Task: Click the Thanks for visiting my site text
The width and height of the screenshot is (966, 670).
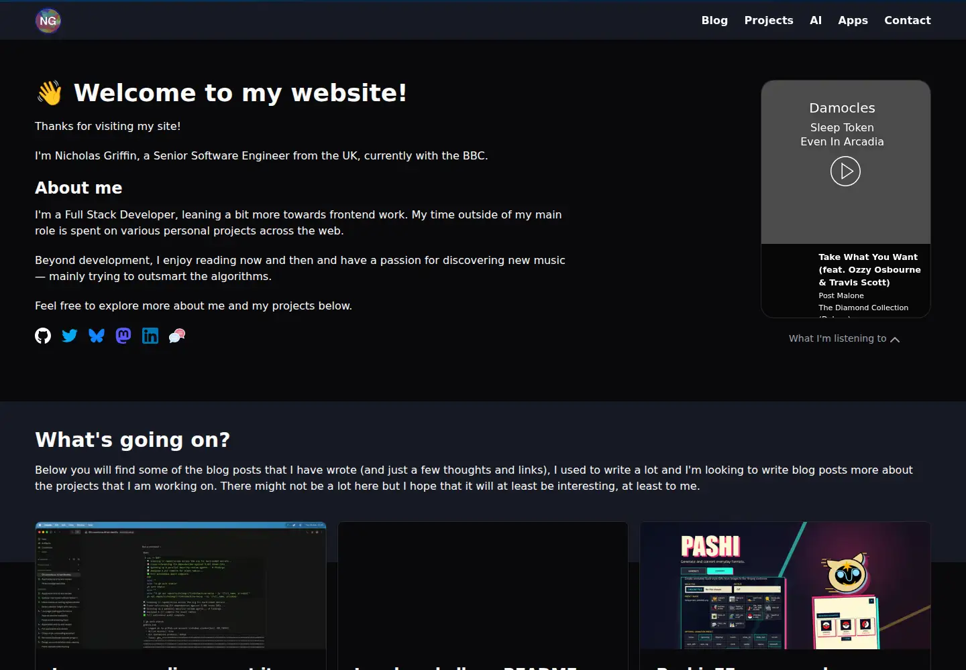Action: click(x=107, y=126)
